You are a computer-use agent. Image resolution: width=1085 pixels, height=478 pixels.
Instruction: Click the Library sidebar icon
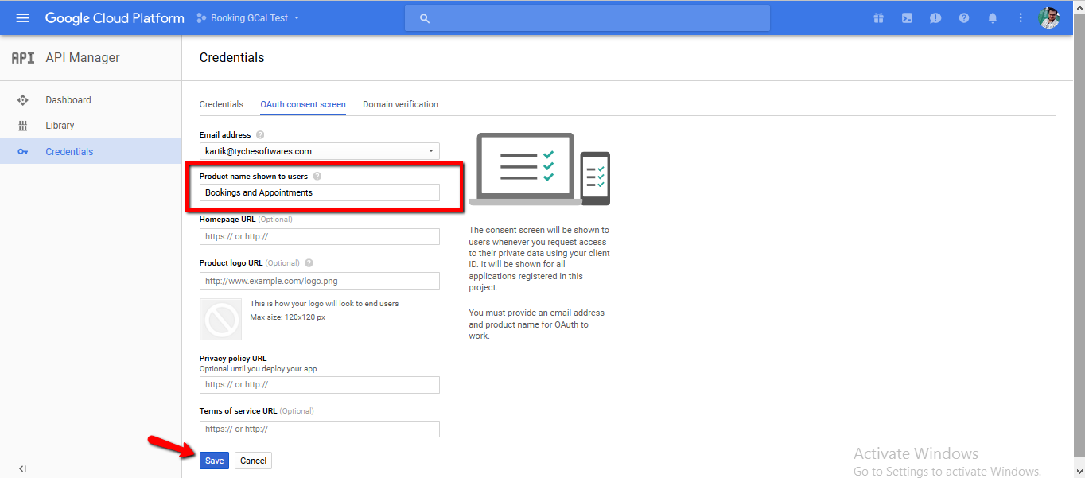click(x=23, y=126)
